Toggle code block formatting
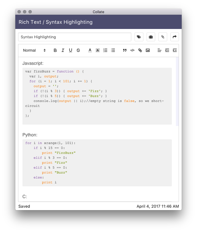 coord(132,50)
